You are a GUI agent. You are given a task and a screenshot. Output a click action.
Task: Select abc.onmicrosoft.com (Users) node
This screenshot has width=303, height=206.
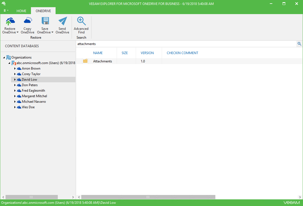click(x=46, y=63)
